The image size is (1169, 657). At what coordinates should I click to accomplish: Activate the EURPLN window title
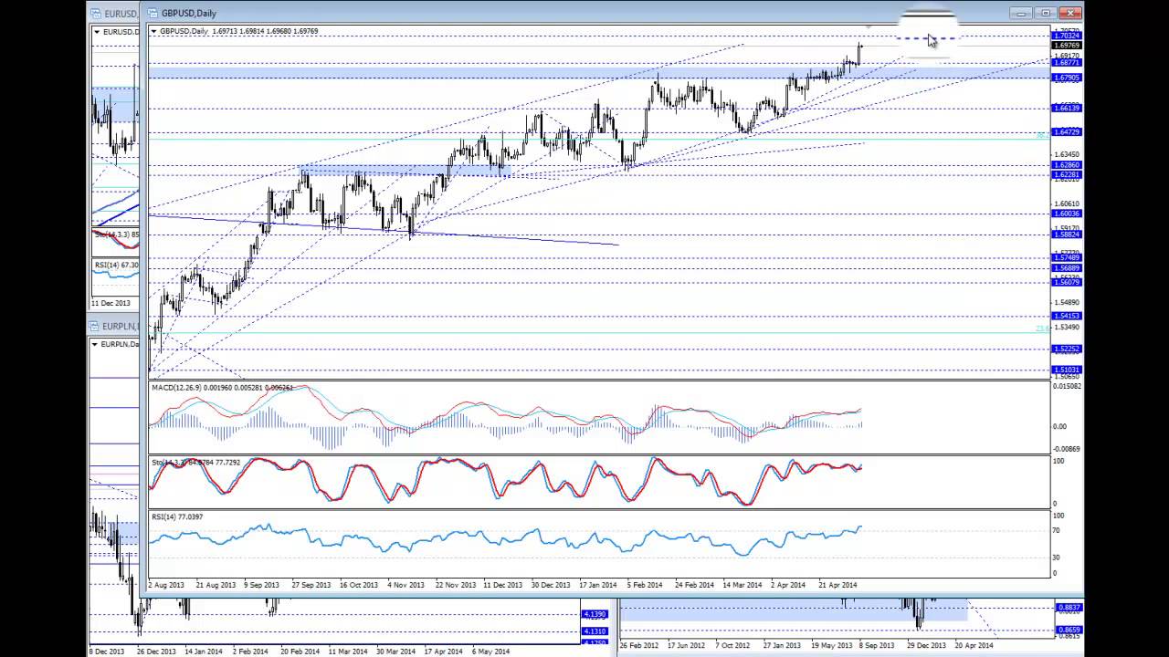116,326
